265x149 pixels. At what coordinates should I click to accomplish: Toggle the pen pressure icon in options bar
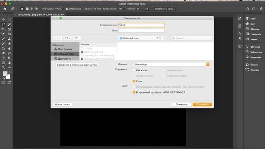click(x=147, y=9)
